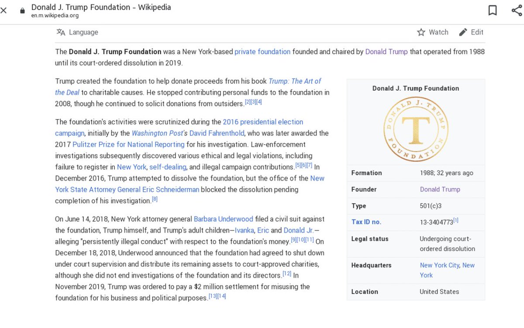The height and width of the screenshot is (328, 524).
Task: Jump to citation [8]
Action: pyautogui.click(x=155, y=199)
